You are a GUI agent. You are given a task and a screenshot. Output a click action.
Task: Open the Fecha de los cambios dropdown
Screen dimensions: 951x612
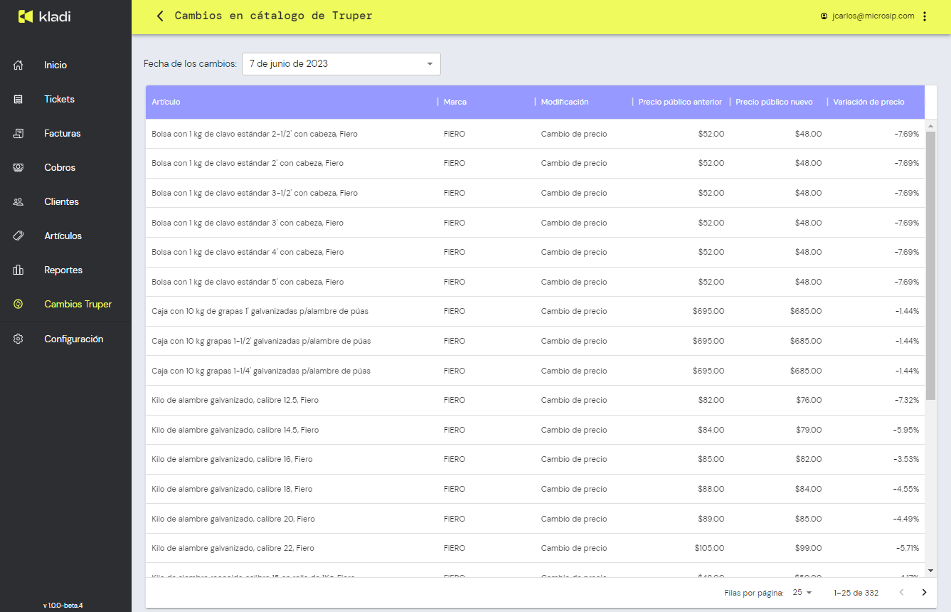[x=341, y=64]
